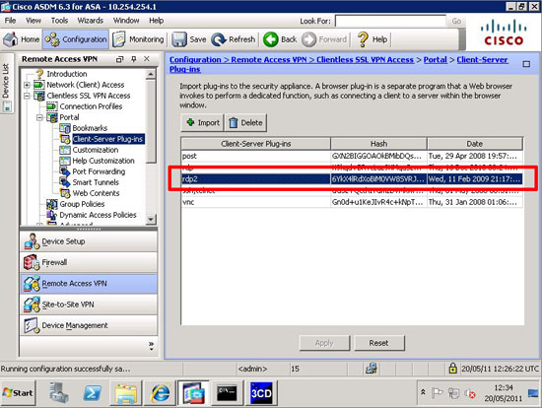Open Help Customization tree item

coord(103,161)
